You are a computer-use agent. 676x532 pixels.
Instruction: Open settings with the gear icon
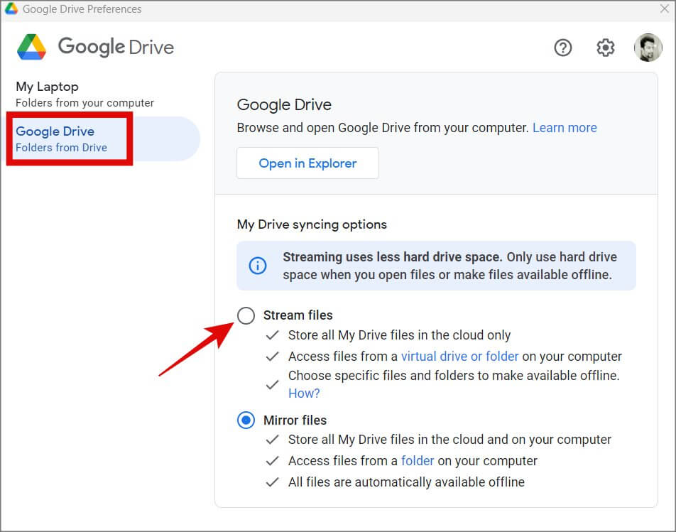[x=605, y=48]
